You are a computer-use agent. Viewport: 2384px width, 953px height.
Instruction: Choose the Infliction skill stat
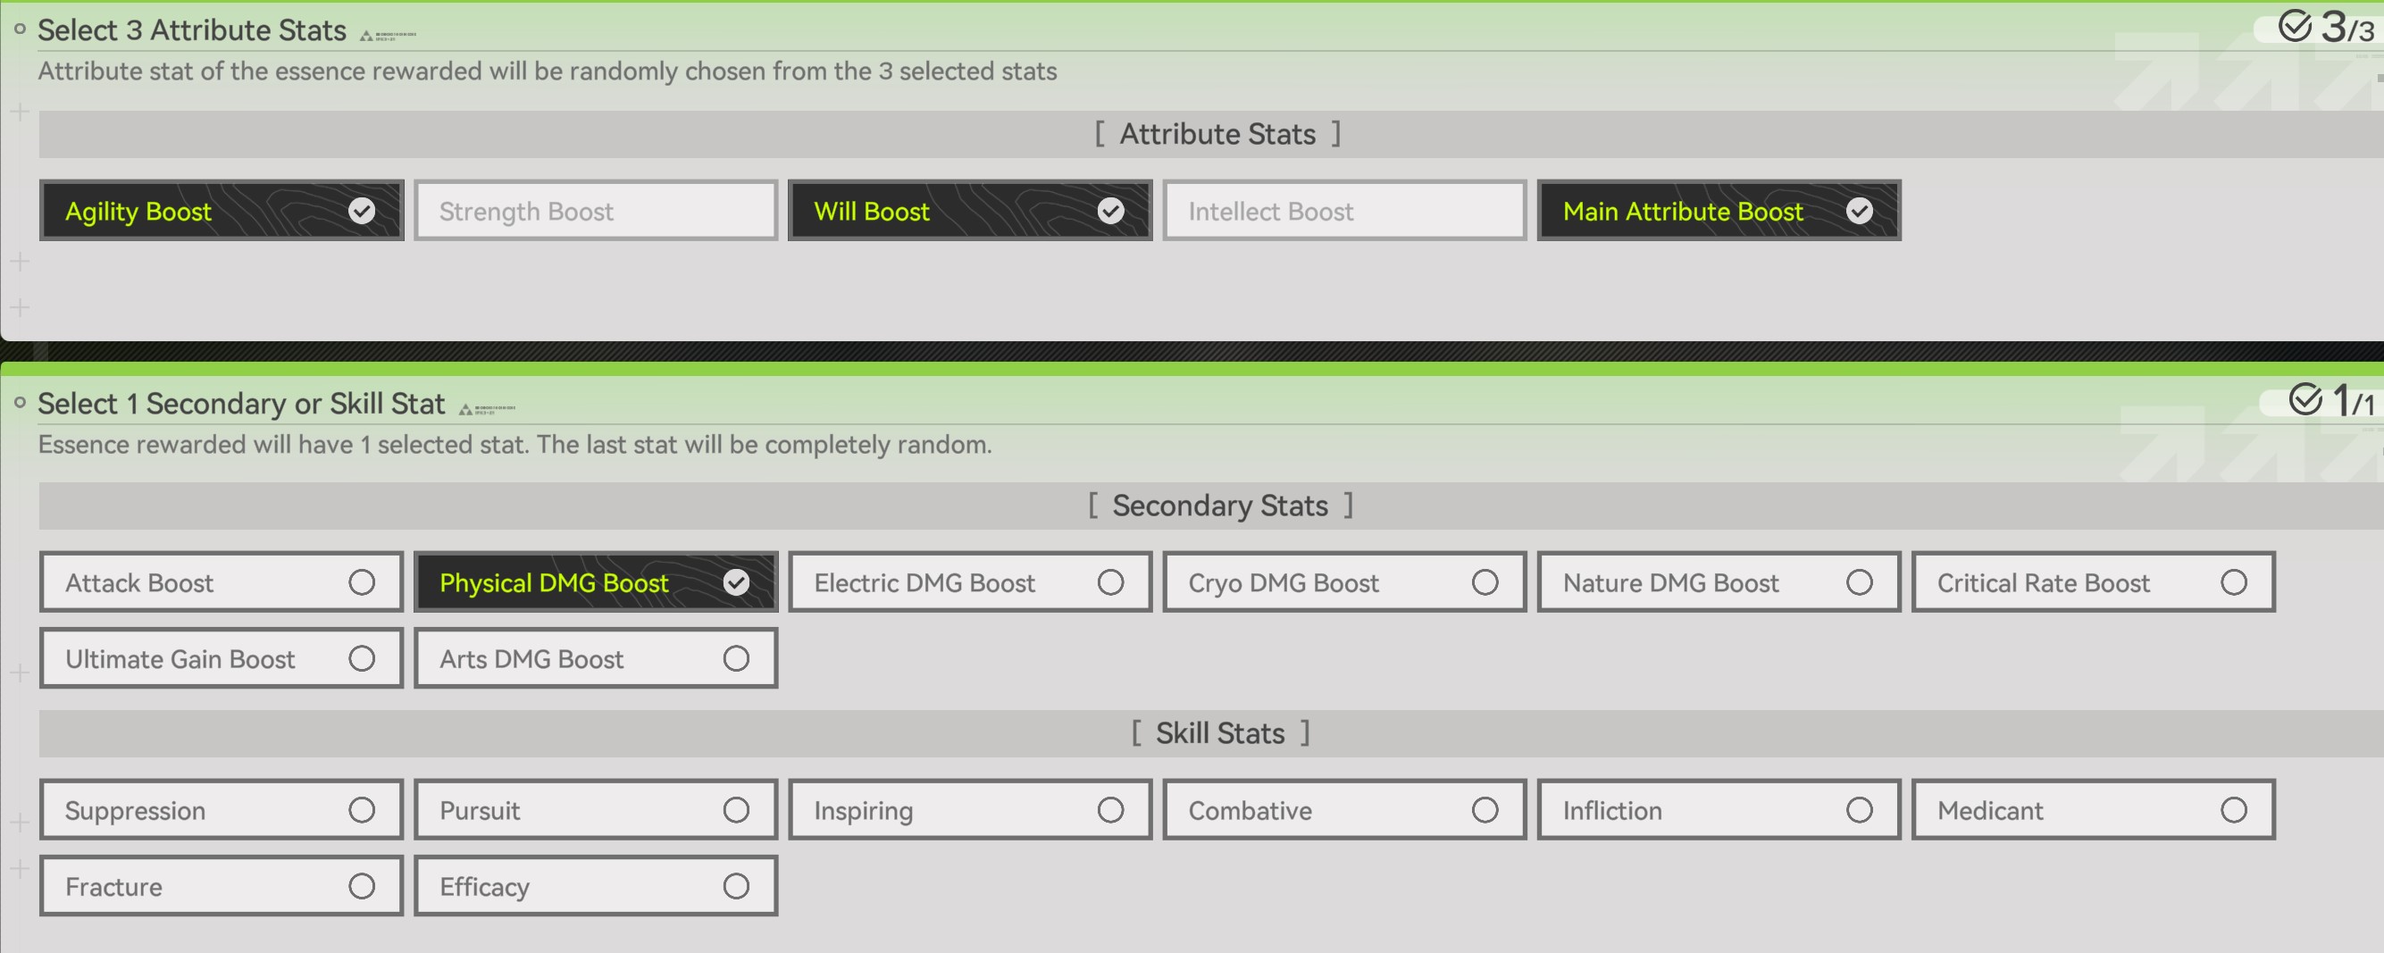tap(1719, 809)
